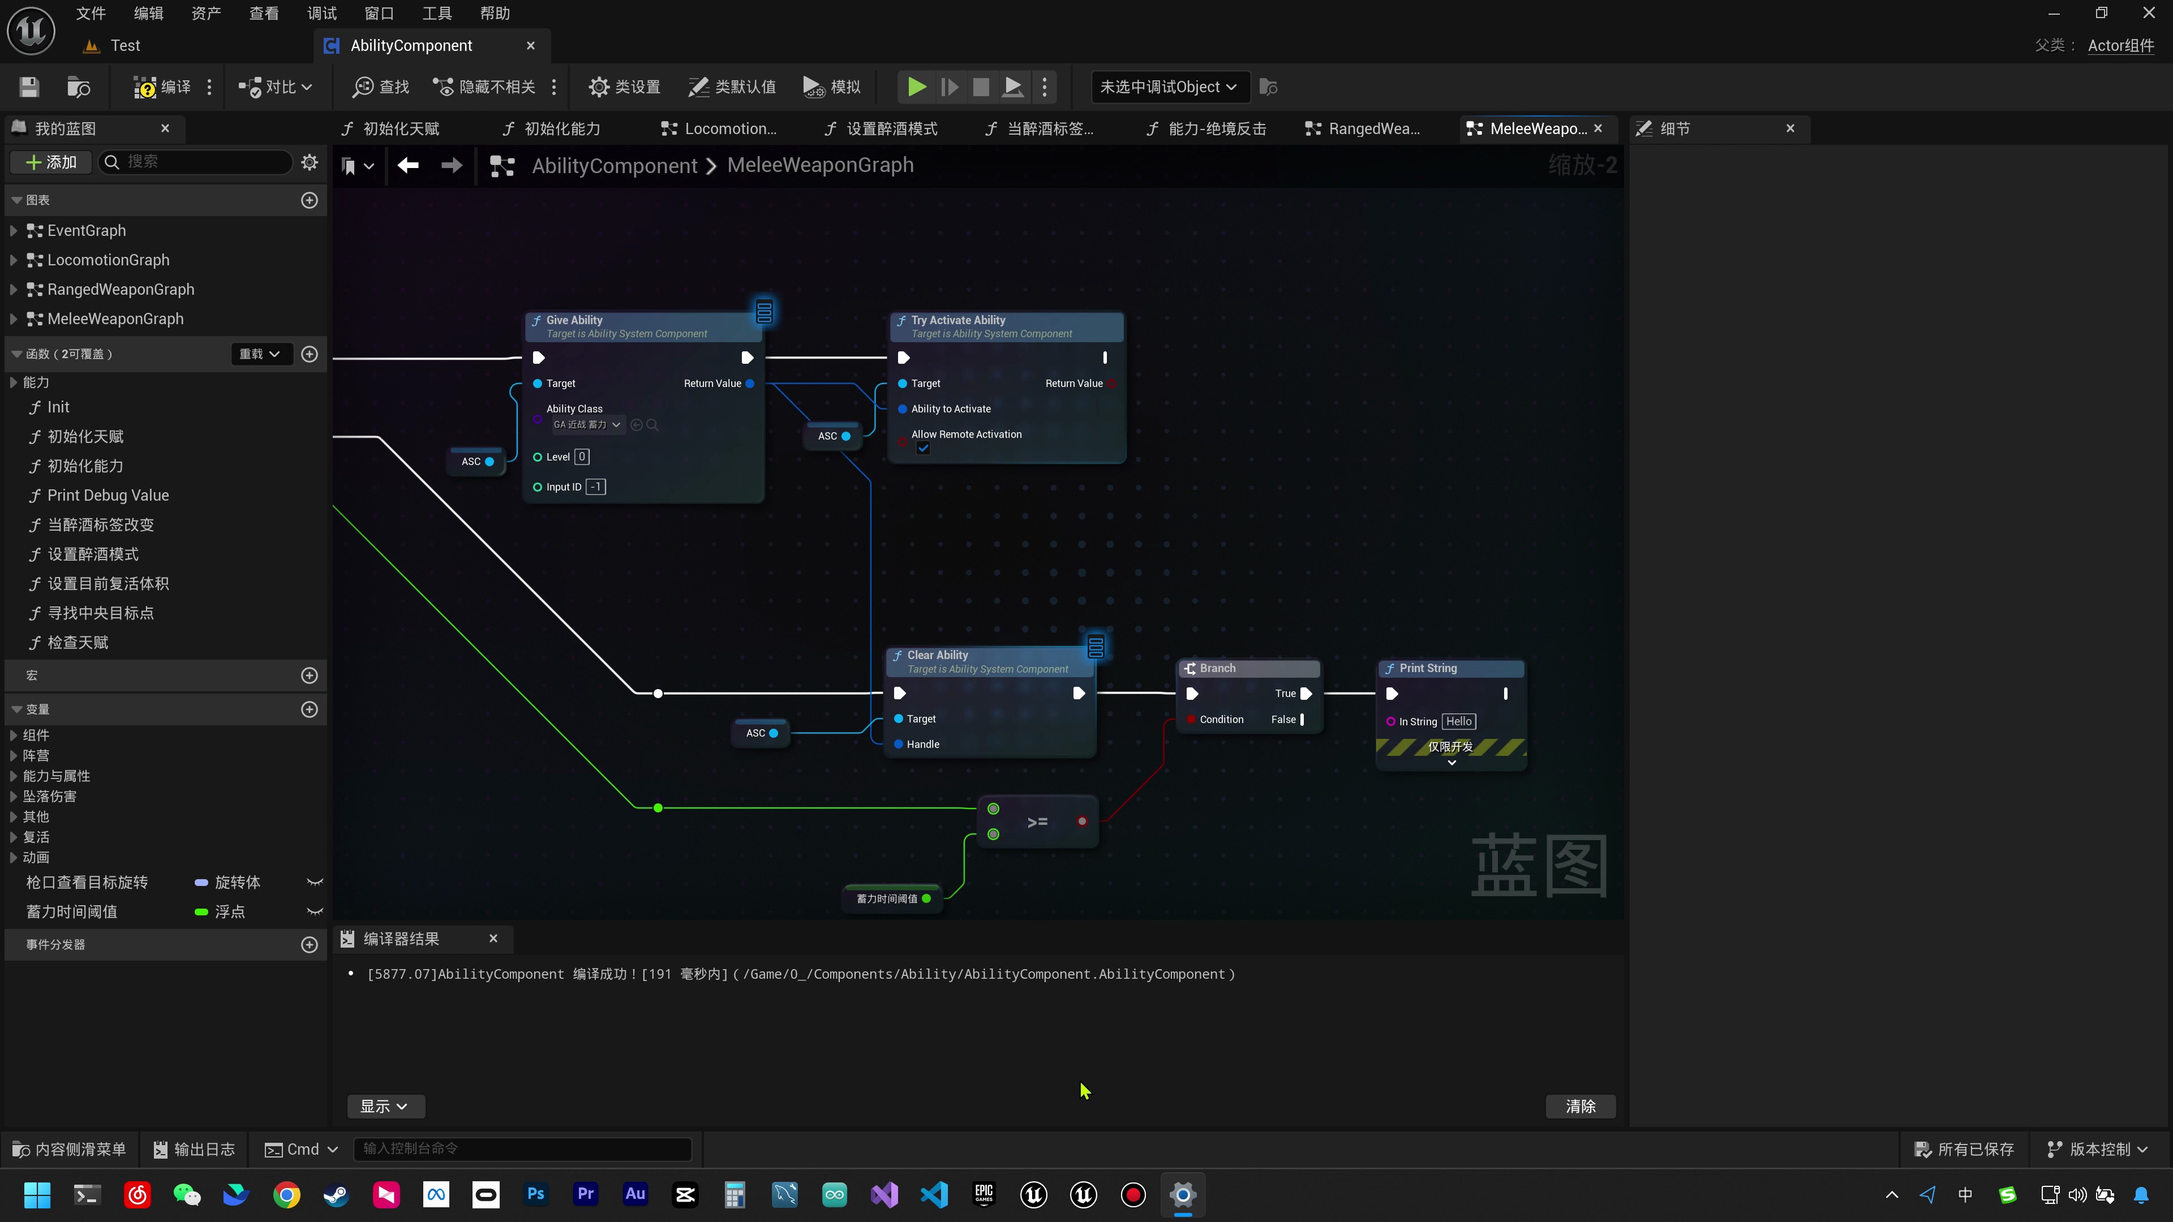2173x1222 pixels.
Task: Open Epic Games Launcher from taskbar
Action: (985, 1195)
